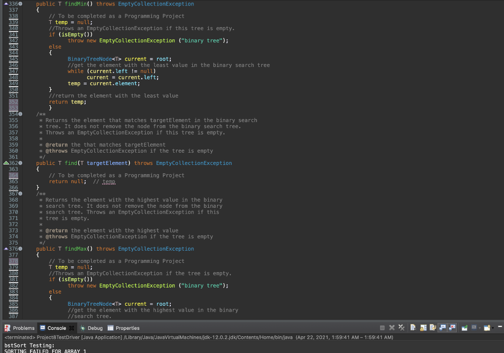504x353 pixels.
Task: Click line number 352 in the gutter
Action: point(13,102)
